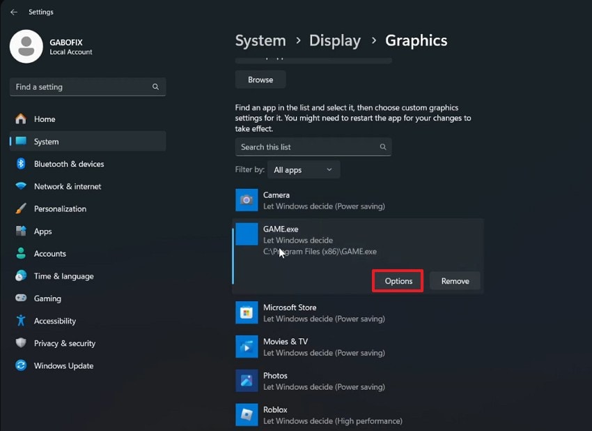Click the Microsoft Store icon
This screenshot has width=592, height=431.
pos(246,312)
